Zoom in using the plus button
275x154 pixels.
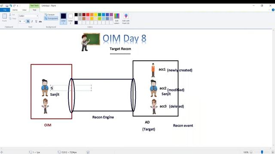pos(273,152)
